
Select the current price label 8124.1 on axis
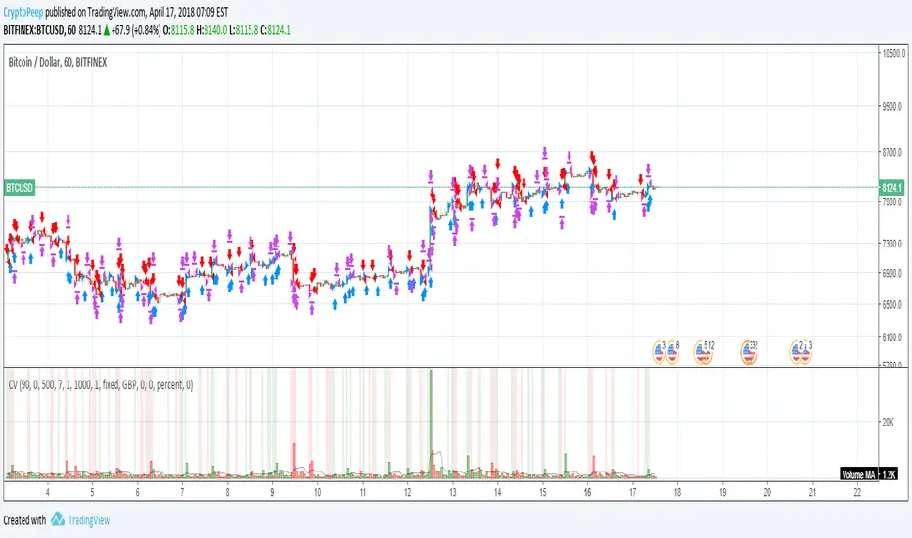pos(891,187)
